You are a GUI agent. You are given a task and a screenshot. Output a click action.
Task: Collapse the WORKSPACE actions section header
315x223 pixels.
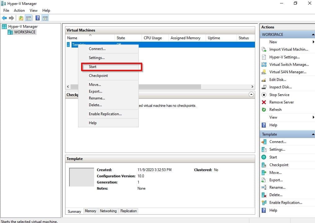313,35
